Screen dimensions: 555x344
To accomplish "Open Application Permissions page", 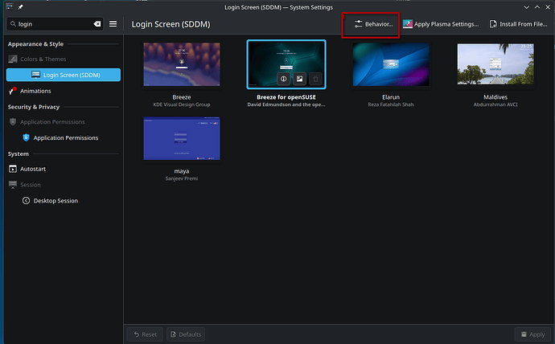I will tap(65, 137).
